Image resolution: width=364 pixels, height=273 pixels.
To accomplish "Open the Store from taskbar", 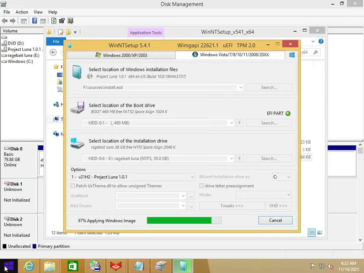I will 73,266.
